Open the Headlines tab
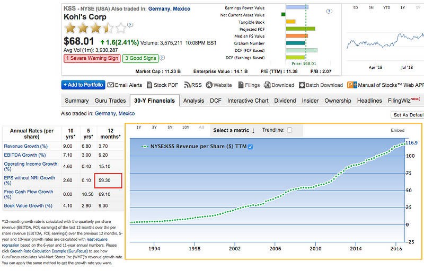The image size is (424, 271). click(369, 101)
